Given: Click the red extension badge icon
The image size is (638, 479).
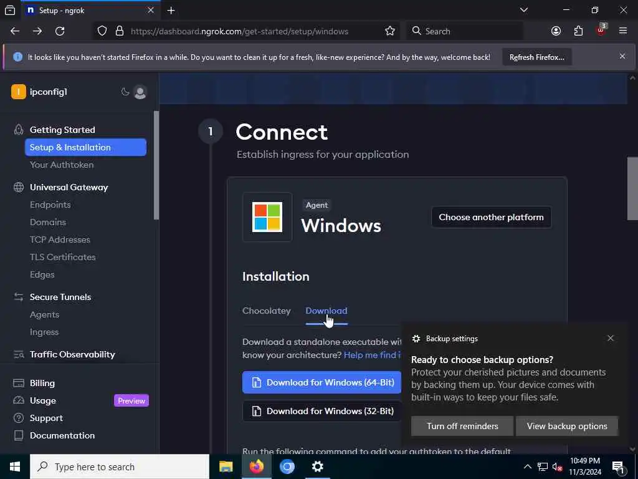Looking at the screenshot, I should tap(601, 30).
